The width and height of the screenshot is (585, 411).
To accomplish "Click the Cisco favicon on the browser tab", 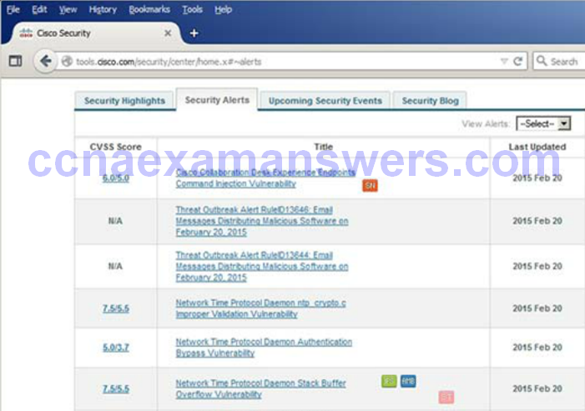I will click(26, 33).
